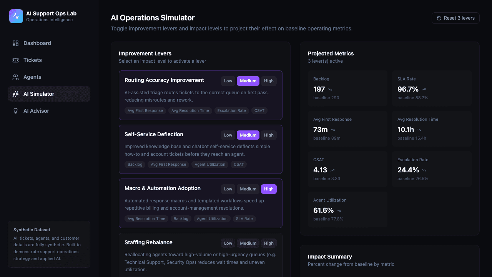
Task: Set Staffing Rebalance to Low
Action: coord(228,243)
